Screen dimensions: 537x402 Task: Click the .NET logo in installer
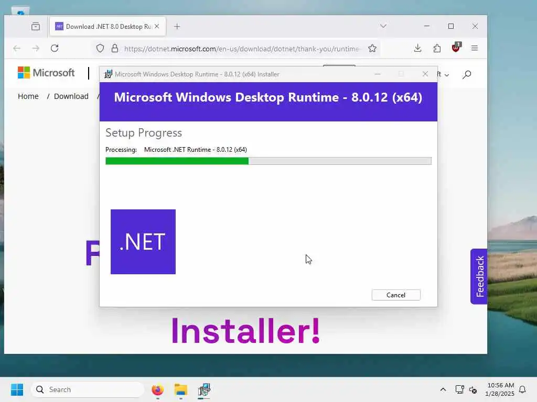[143, 242]
